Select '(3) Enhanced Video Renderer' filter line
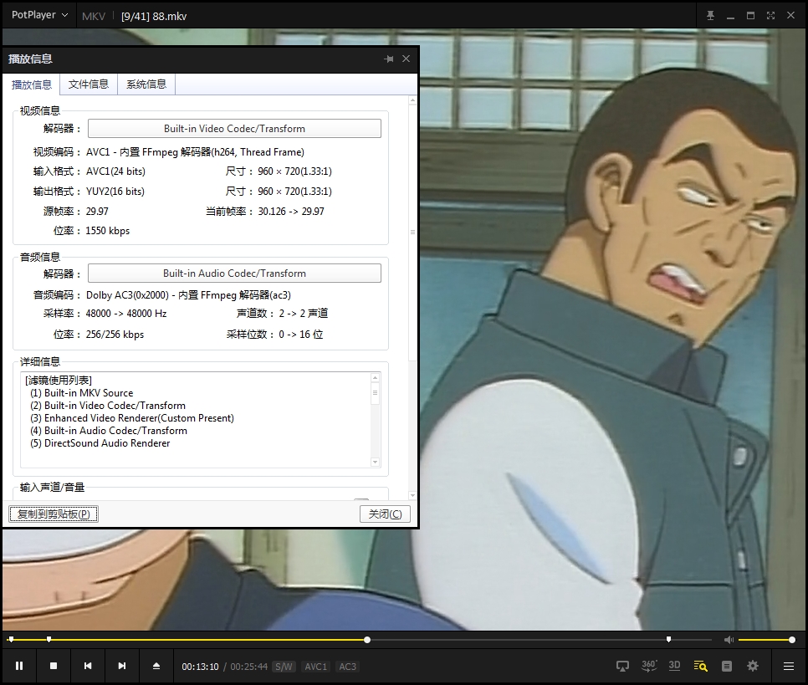Image resolution: width=808 pixels, height=685 pixels. (132, 418)
